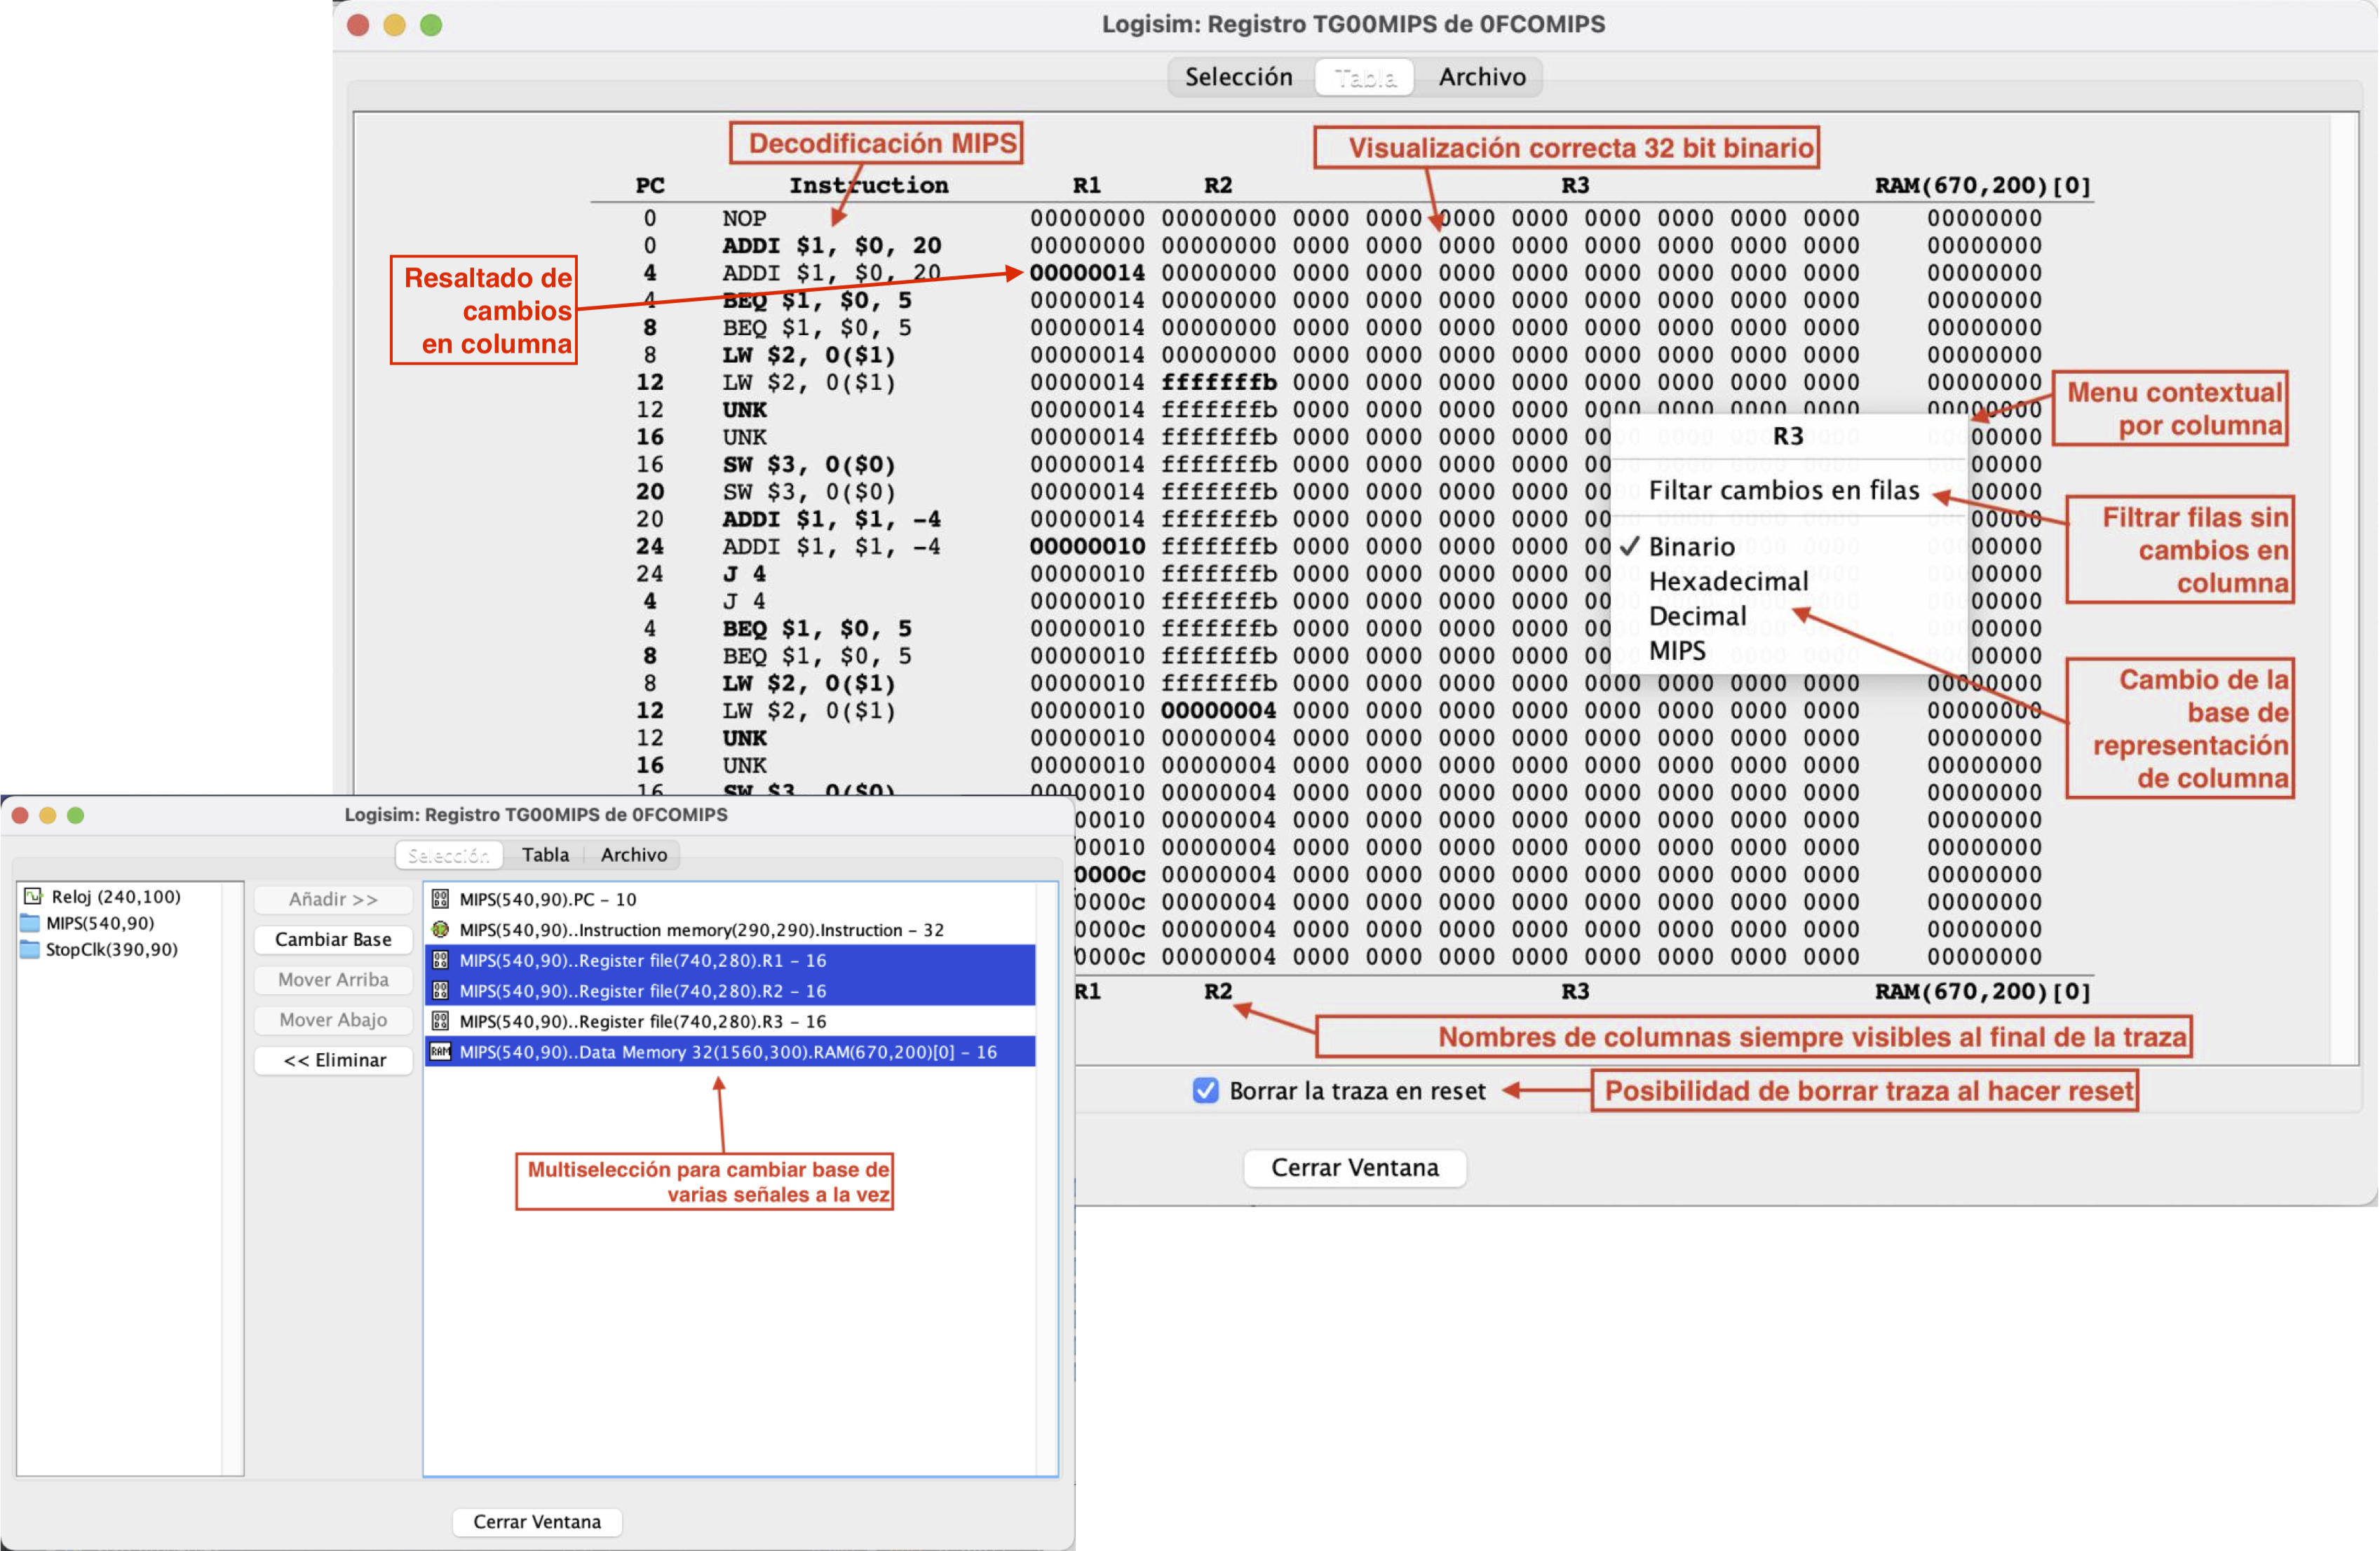Viewport: 2380px width, 1551px height.
Task: Click the RAM icon of Data Memory row
Action: click(x=440, y=1051)
